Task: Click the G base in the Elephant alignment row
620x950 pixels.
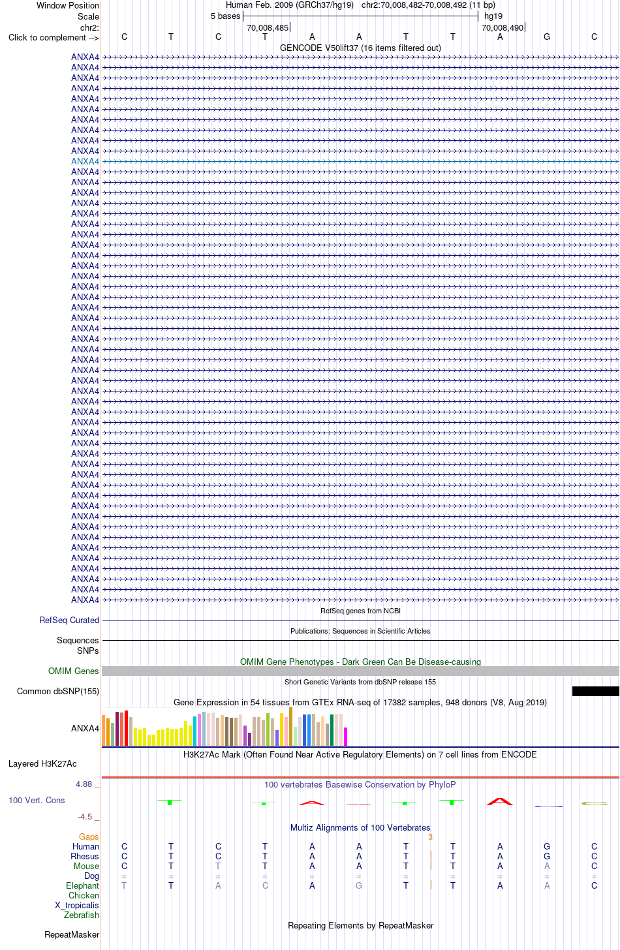Action: coord(359,885)
